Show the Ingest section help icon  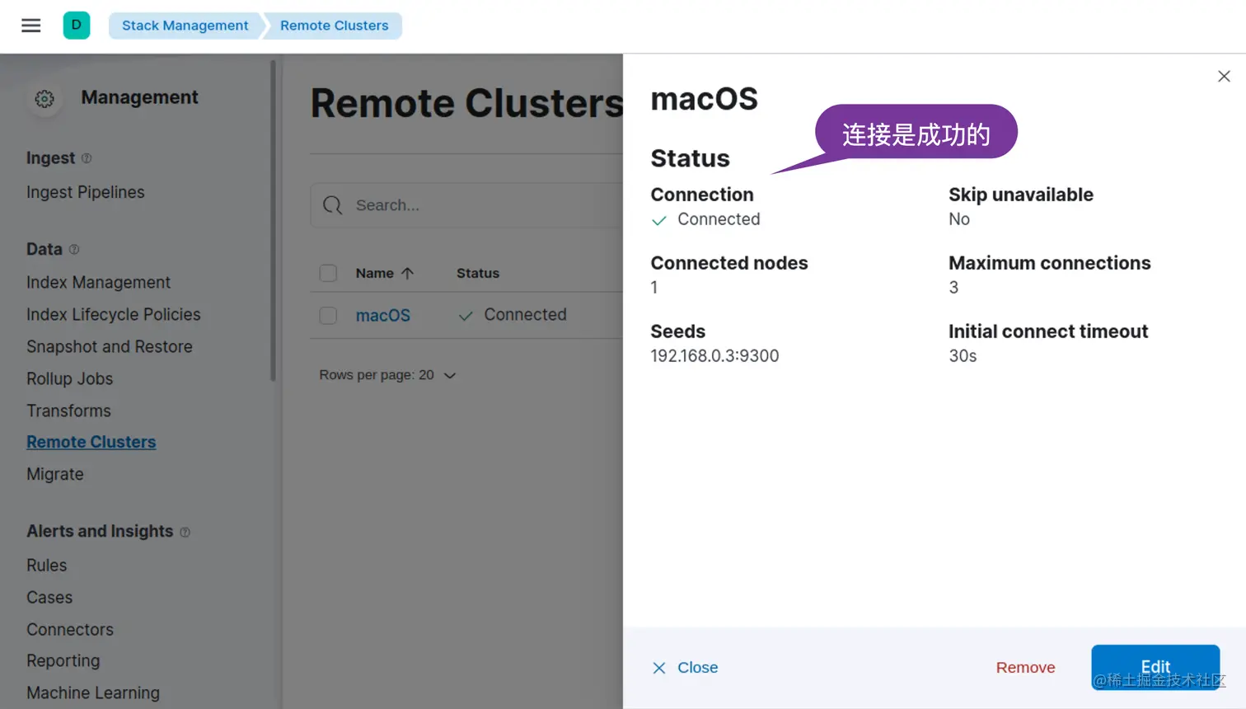pyautogui.click(x=87, y=158)
